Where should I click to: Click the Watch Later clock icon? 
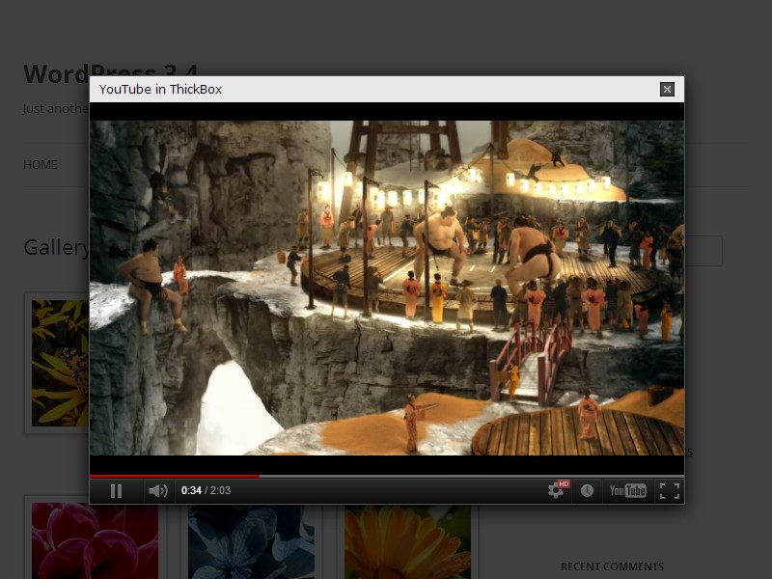pyautogui.click(x=587, y=491)
